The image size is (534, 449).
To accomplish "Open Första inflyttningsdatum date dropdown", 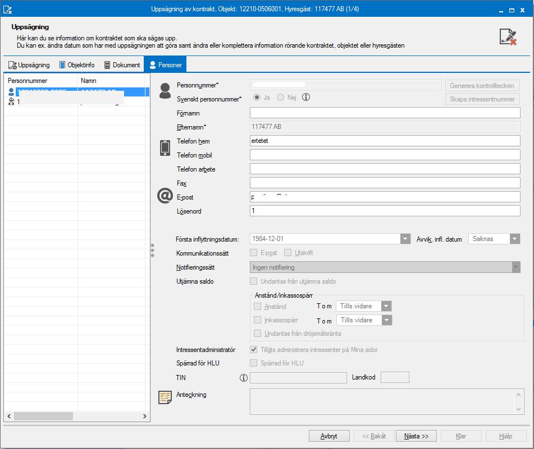I will tap(405, 239).
